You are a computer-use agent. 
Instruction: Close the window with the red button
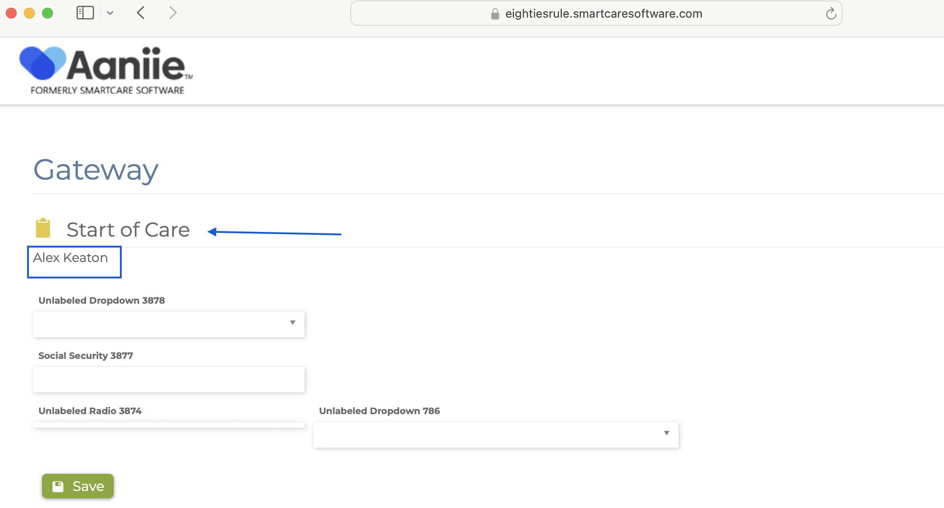11,13
